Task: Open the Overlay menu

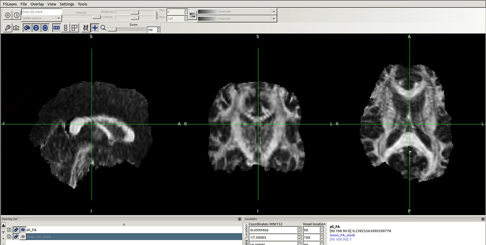Action: click(x=37, y=4)
